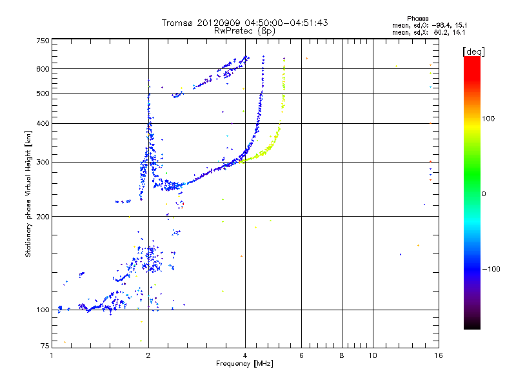Click the y-axis tick label "75"
This screenshot has width=516, height=387.
45,346
